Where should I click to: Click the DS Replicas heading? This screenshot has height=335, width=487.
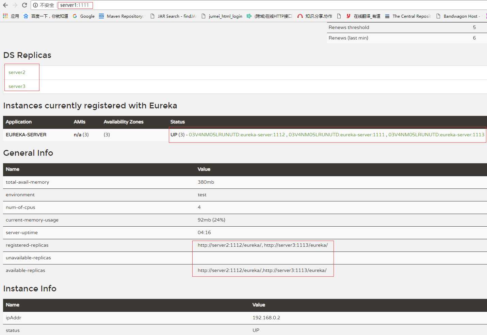27,55
